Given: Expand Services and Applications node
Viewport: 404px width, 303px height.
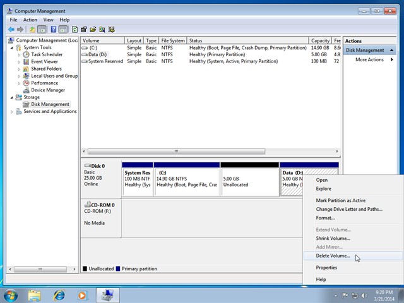Looking at the screenshot, I should point(11,112).
